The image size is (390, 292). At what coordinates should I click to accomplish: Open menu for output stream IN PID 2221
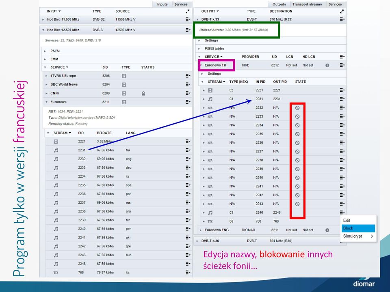pyautogui.click(x=342, y=90)
